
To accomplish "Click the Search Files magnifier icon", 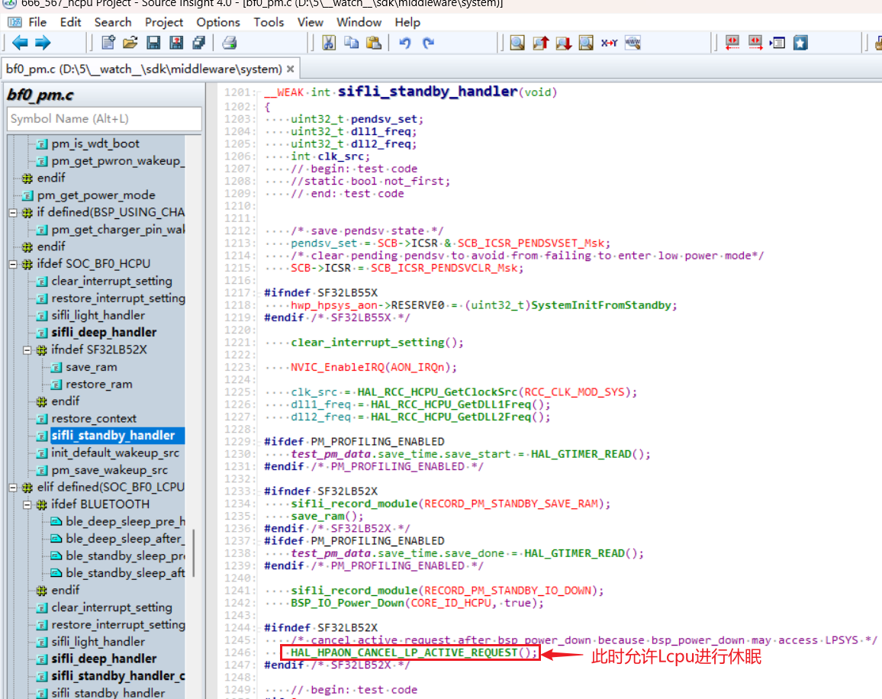I will [x=586, y=43].
